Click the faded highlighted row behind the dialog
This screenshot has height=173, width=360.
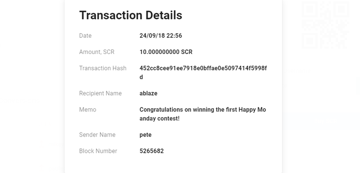coord(321,121)
